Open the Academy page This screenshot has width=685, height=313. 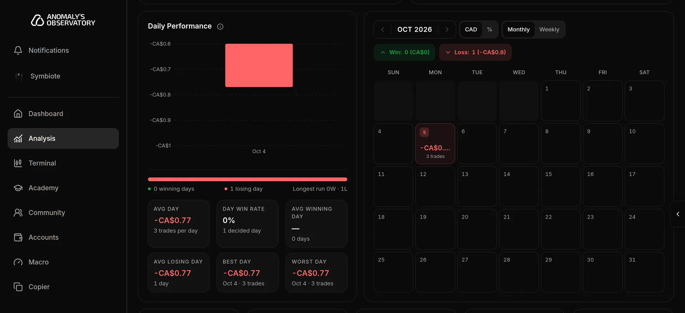[63, 188]
